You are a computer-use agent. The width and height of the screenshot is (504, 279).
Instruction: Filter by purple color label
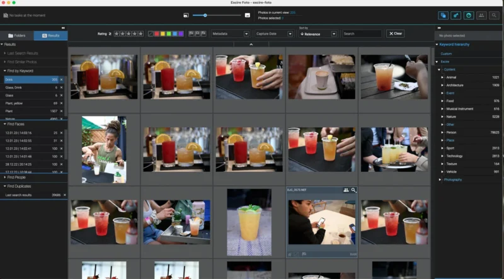pos(181,33)
